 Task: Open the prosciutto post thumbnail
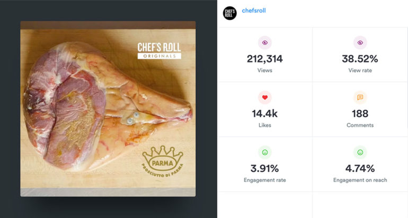click(108, 109)
